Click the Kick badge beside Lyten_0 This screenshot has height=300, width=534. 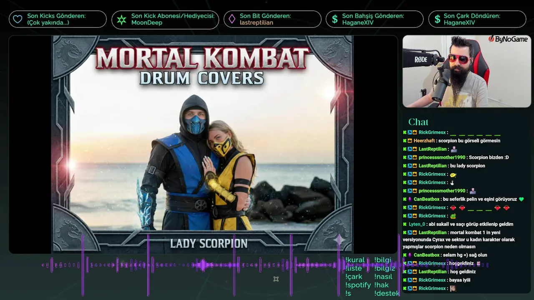pos(405,224)
